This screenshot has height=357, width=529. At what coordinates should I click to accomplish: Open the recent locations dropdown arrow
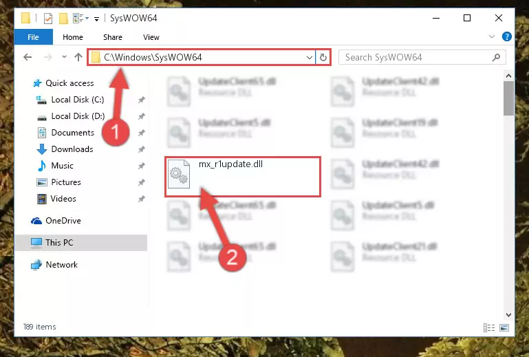(64, 57)
